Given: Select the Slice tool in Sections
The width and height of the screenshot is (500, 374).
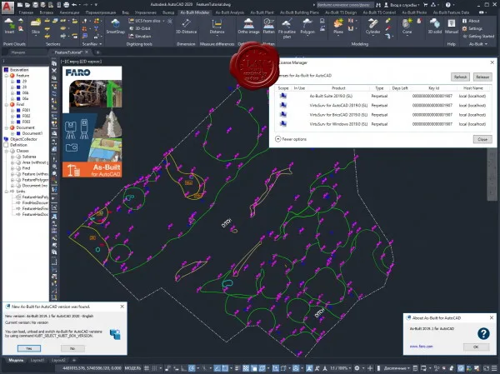Looking at the screenshot, I should tap(36, 26).
